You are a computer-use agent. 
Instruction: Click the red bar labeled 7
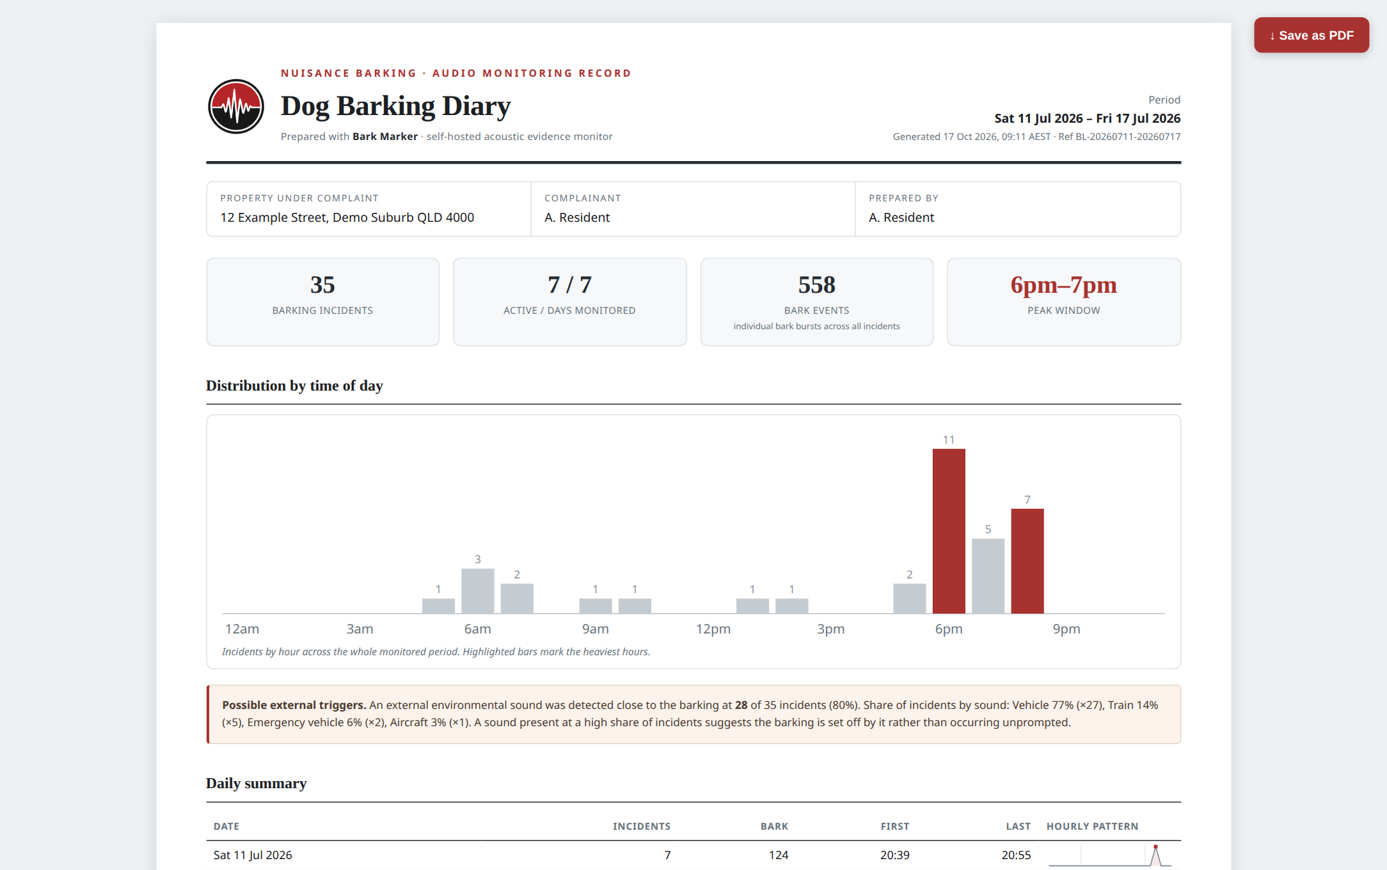(1027, 561)
